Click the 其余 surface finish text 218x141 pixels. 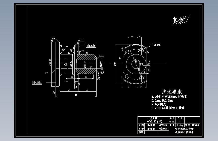coord(178,21)
